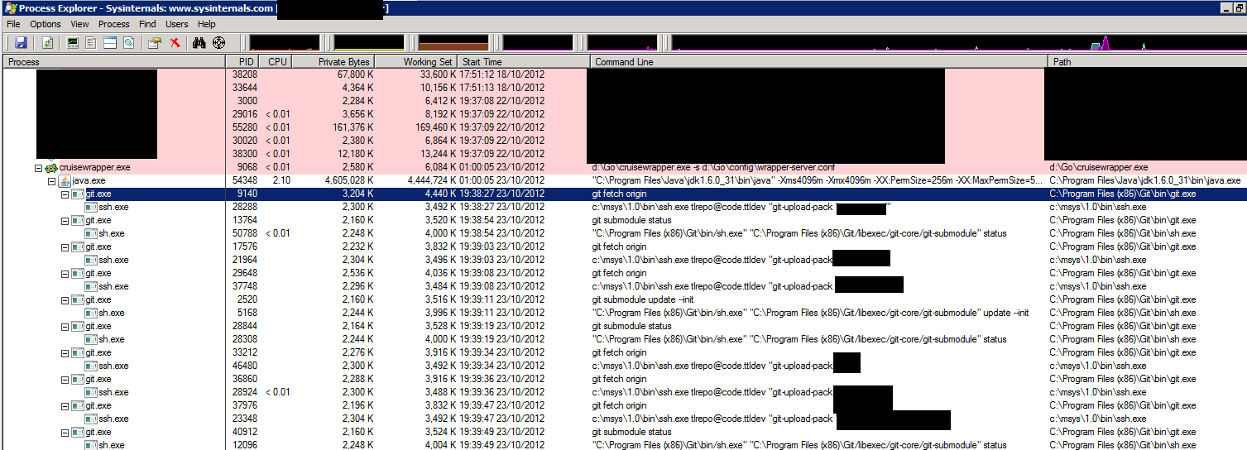Click the red X Kill Process icon
1247x450 pixels.
(175, 42)
